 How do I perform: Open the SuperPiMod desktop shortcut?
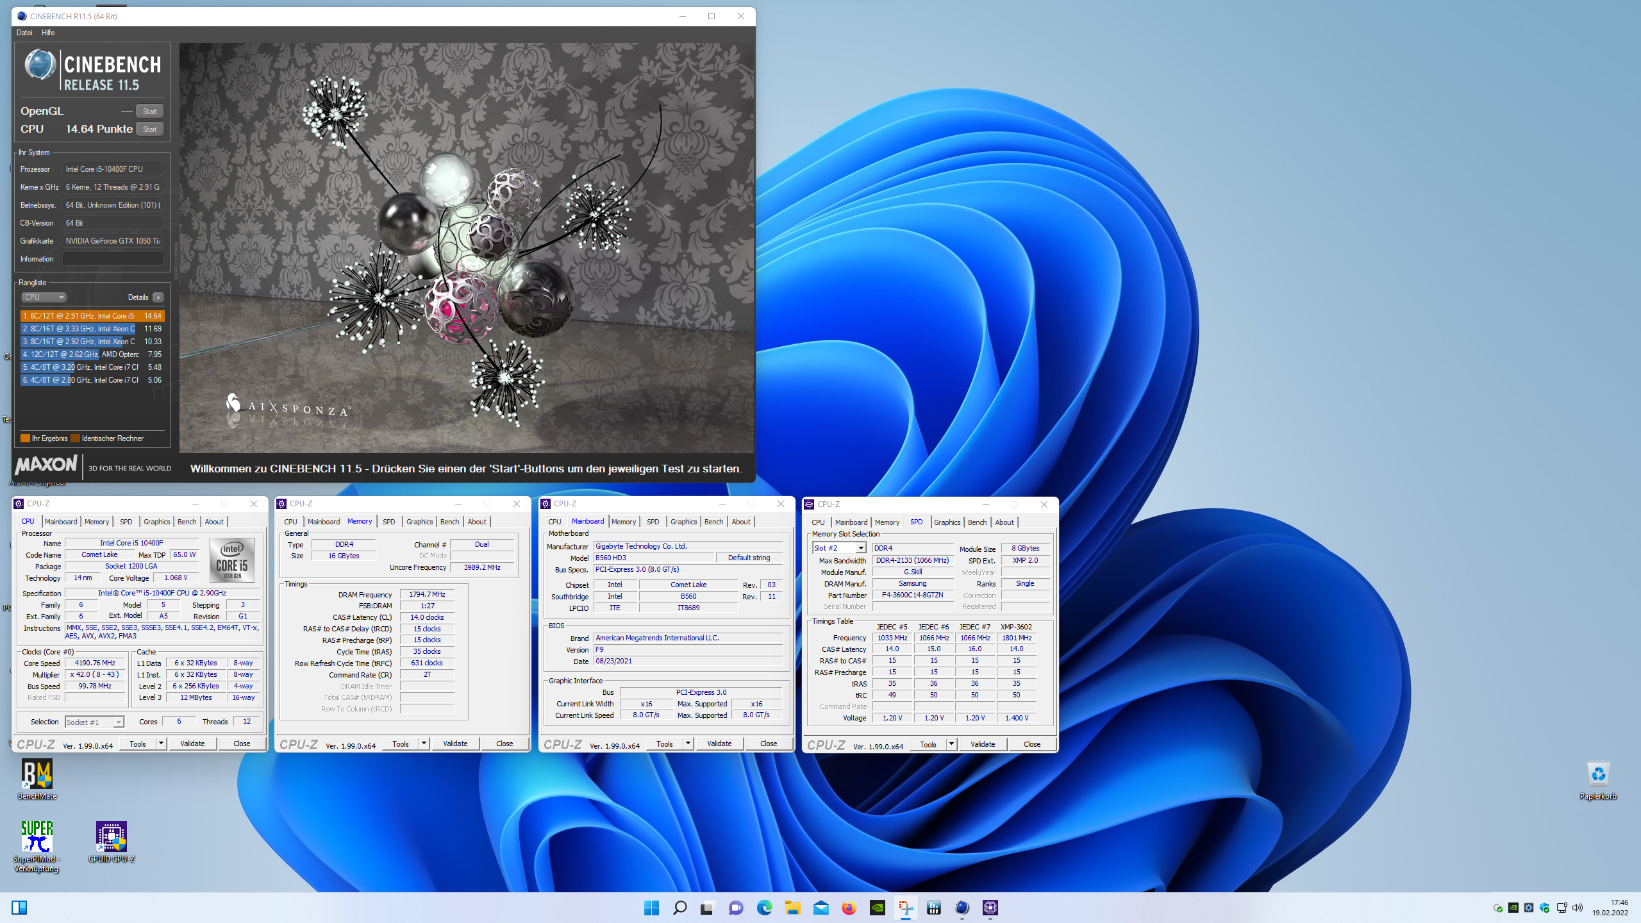37,846
